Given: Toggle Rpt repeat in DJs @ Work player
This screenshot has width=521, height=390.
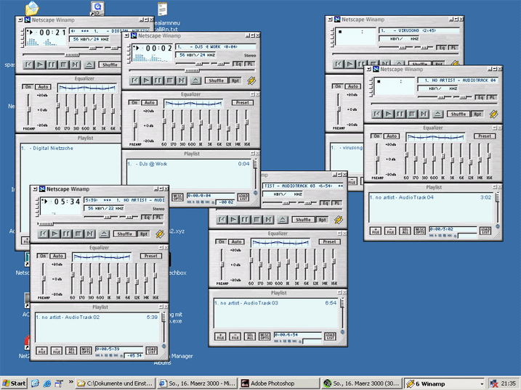Looking at the screenshot, I should pos(235,80).
